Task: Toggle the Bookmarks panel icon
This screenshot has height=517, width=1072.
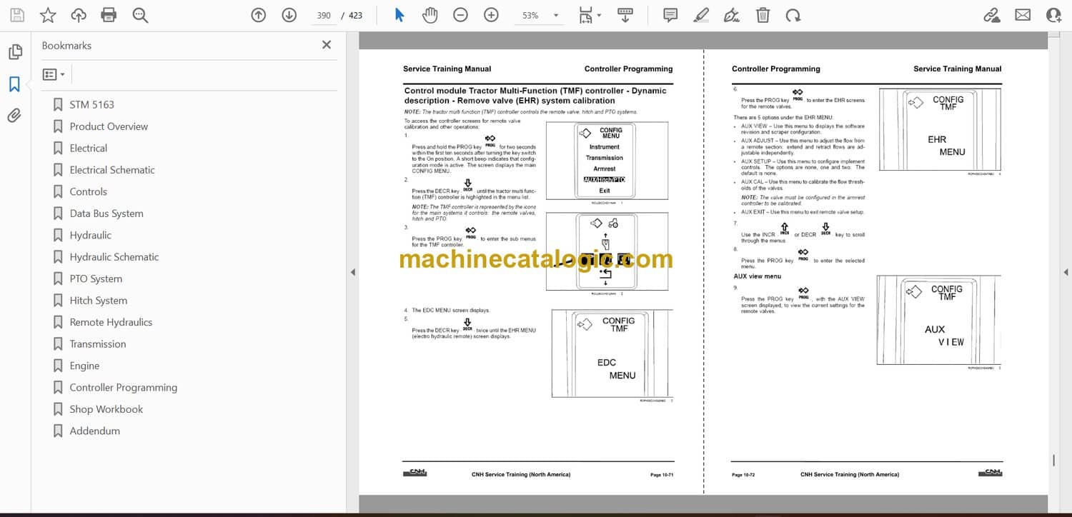Action: coord(14,84)
